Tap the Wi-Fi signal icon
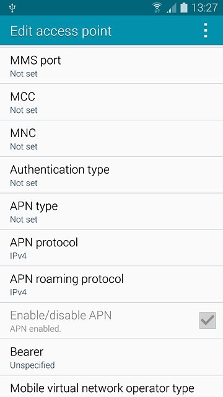223x397 pixels. 157,7
